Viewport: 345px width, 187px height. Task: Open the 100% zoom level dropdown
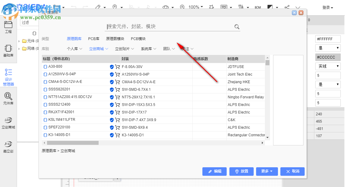[x=196, y=7]
